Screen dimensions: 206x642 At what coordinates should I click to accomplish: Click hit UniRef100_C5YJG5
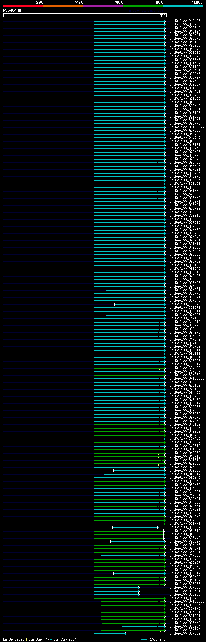[x=185, y=368]
